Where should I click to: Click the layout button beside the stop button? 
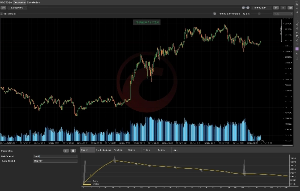[x=290, y=8]
